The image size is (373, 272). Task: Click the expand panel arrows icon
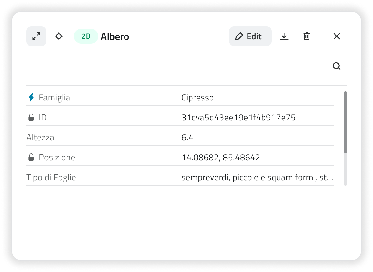click(x=36, y=36)
